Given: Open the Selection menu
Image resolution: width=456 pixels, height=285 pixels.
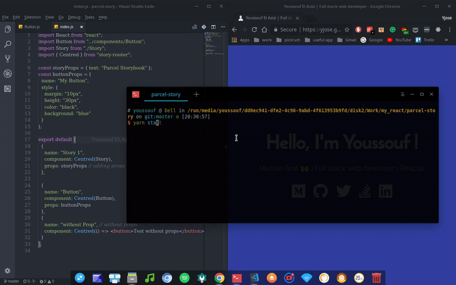Looking at the screenshot, I should 32,17.
